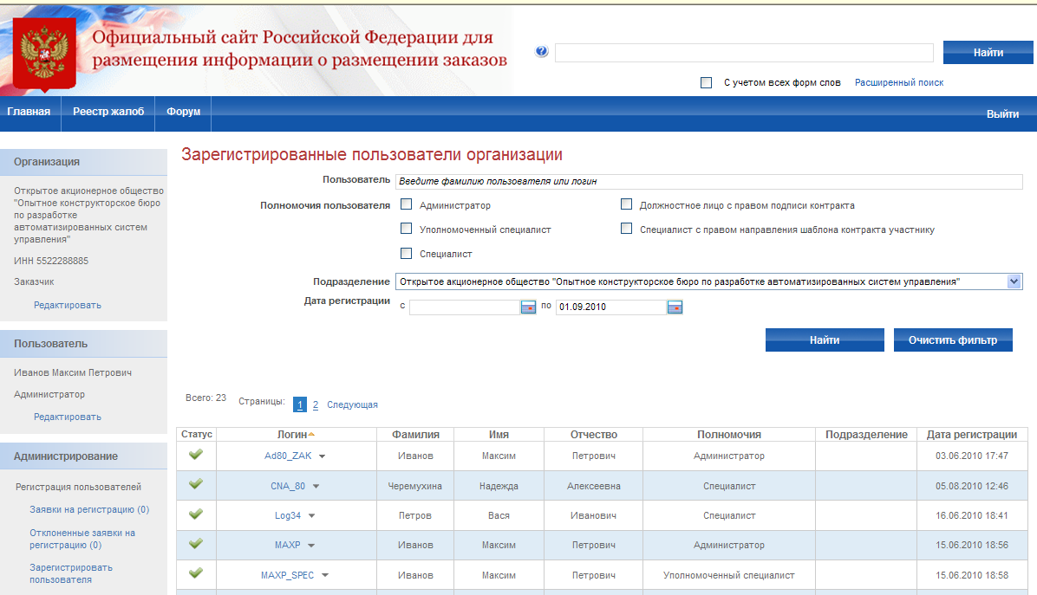Click Редактировать under Пользователь section
Screen dimensions: 1037x595
click(68, 417)
